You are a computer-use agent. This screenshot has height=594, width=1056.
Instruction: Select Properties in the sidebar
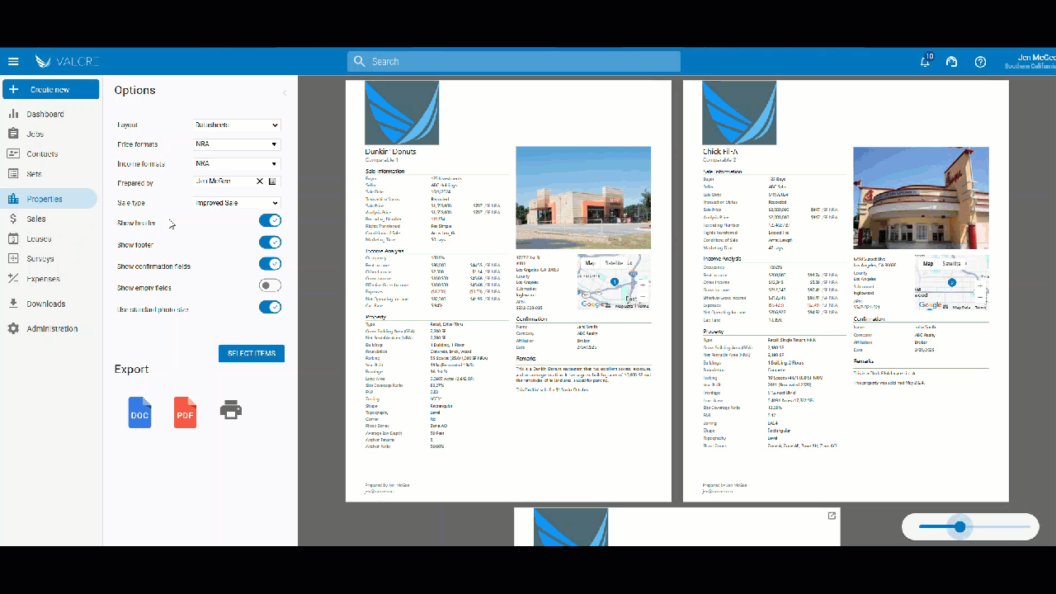pos(49,199)
